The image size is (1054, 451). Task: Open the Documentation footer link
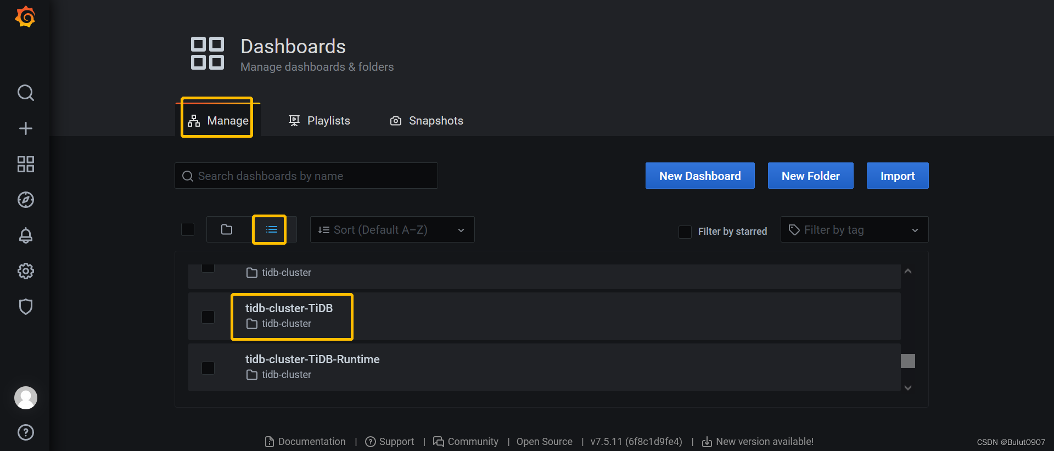click(305, 442)
